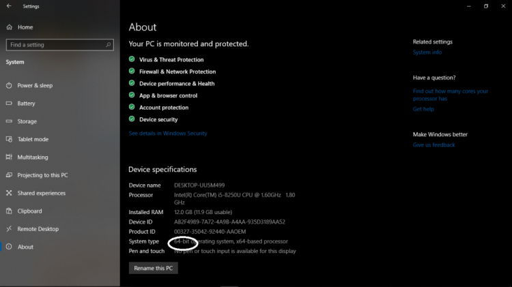Close the Settings window
Image resolution: width=512 pixels, height=287 pixels.
pos(503,6)
